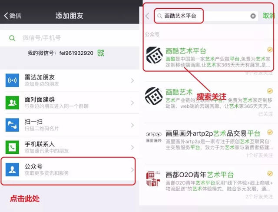Screen dimensions: 278x212
Task: Tap the 画酷艺术平台 account logo
Action: (154, 55)
